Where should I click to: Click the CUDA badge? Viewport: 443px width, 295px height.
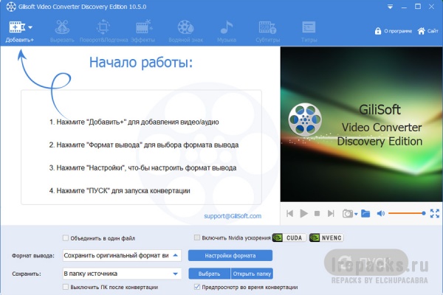pyautogui.click(x=289, y=238)
